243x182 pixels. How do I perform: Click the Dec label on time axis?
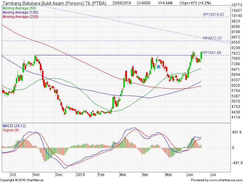click(59, 175)
